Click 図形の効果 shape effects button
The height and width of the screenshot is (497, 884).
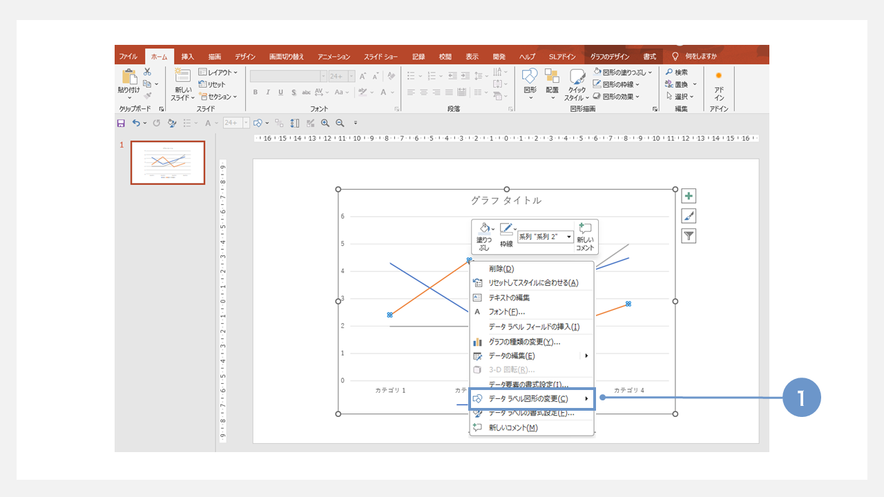pos(617,97)
